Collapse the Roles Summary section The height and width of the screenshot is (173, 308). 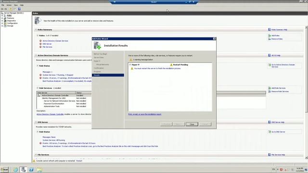pyautogui.click(x=36, y=30)
